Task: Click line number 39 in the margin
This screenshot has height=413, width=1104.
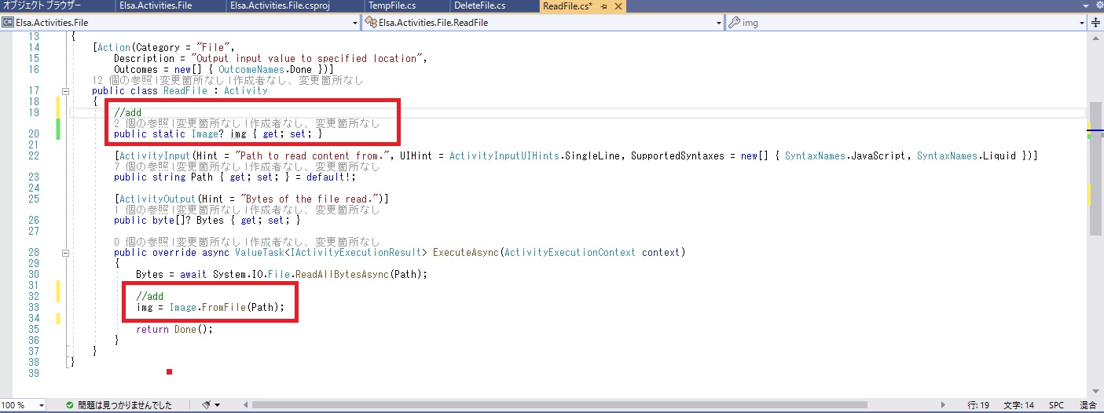Action: pos(33,372)
